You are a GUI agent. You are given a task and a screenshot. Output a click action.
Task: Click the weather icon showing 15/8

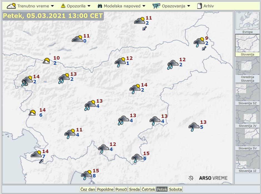point(87,174)
